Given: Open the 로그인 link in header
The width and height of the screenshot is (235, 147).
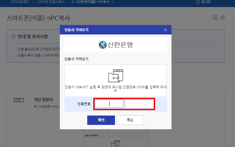Looking at the screenshot, I should click(206, 2).
